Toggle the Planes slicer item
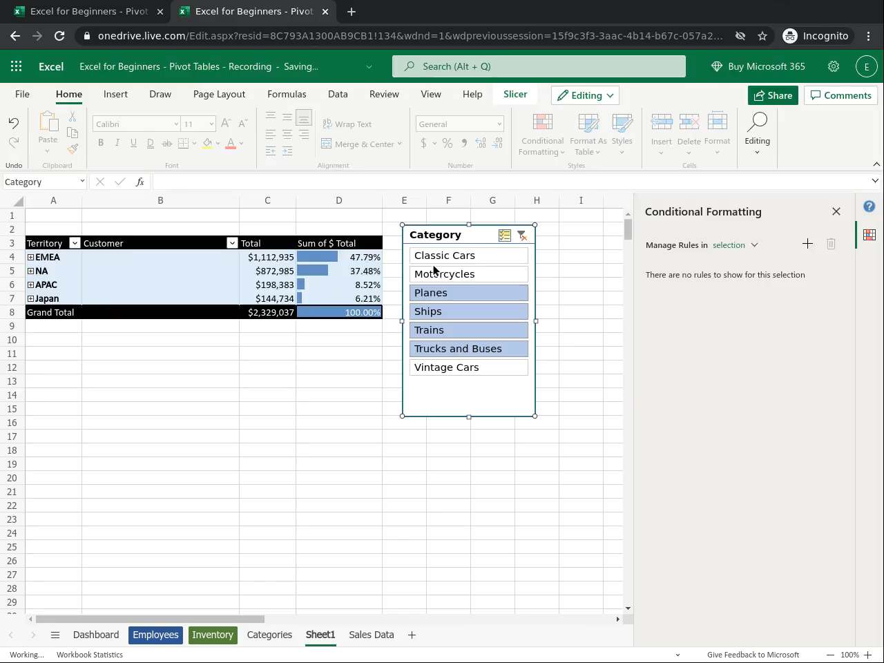This screenshot has height=663, width=884. [x=468, y=293]
